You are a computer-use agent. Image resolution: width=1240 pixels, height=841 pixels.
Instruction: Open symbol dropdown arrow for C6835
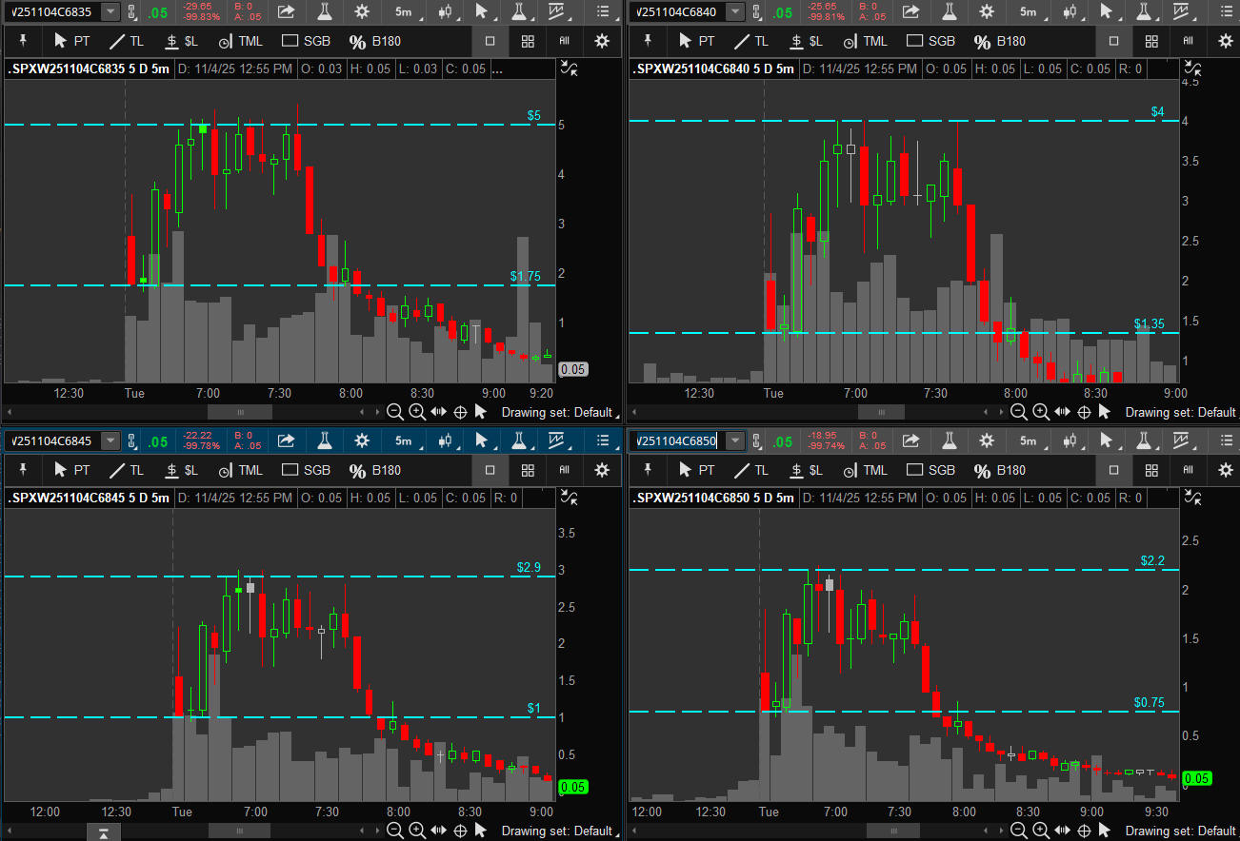pyautogui.click(x=110, y=11)
